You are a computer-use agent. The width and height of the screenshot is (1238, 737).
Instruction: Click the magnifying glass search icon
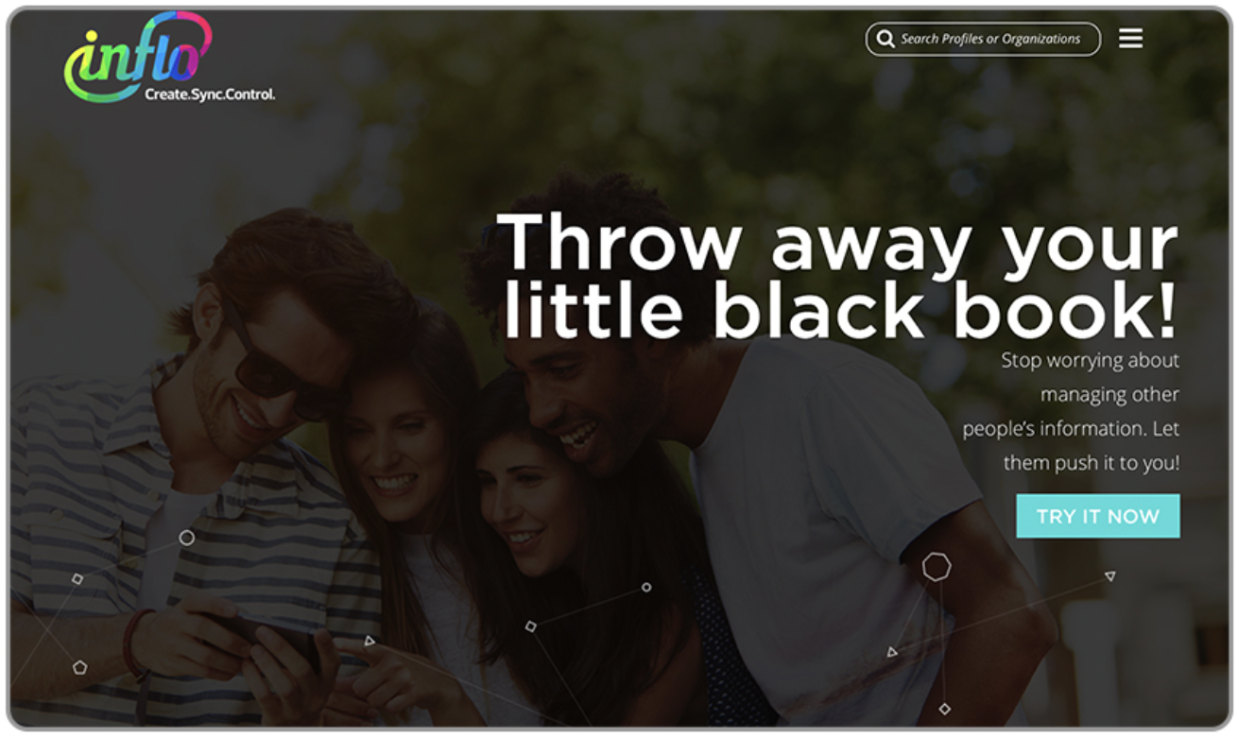pyautogui.click(x=886, y=39)
